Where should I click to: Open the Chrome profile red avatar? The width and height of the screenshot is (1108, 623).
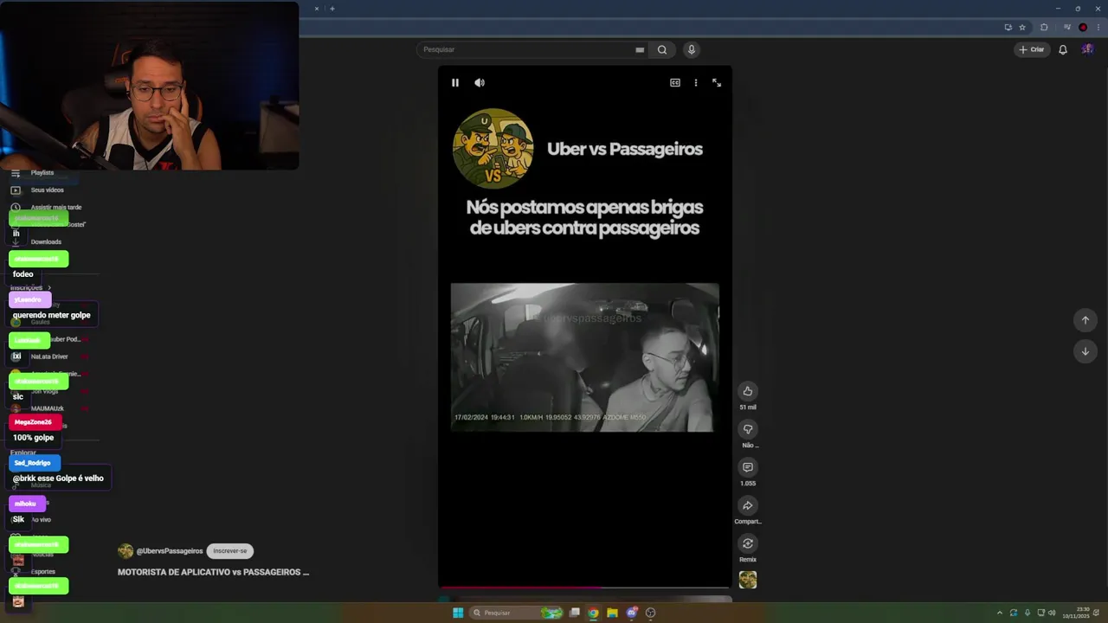[1083, 27]
